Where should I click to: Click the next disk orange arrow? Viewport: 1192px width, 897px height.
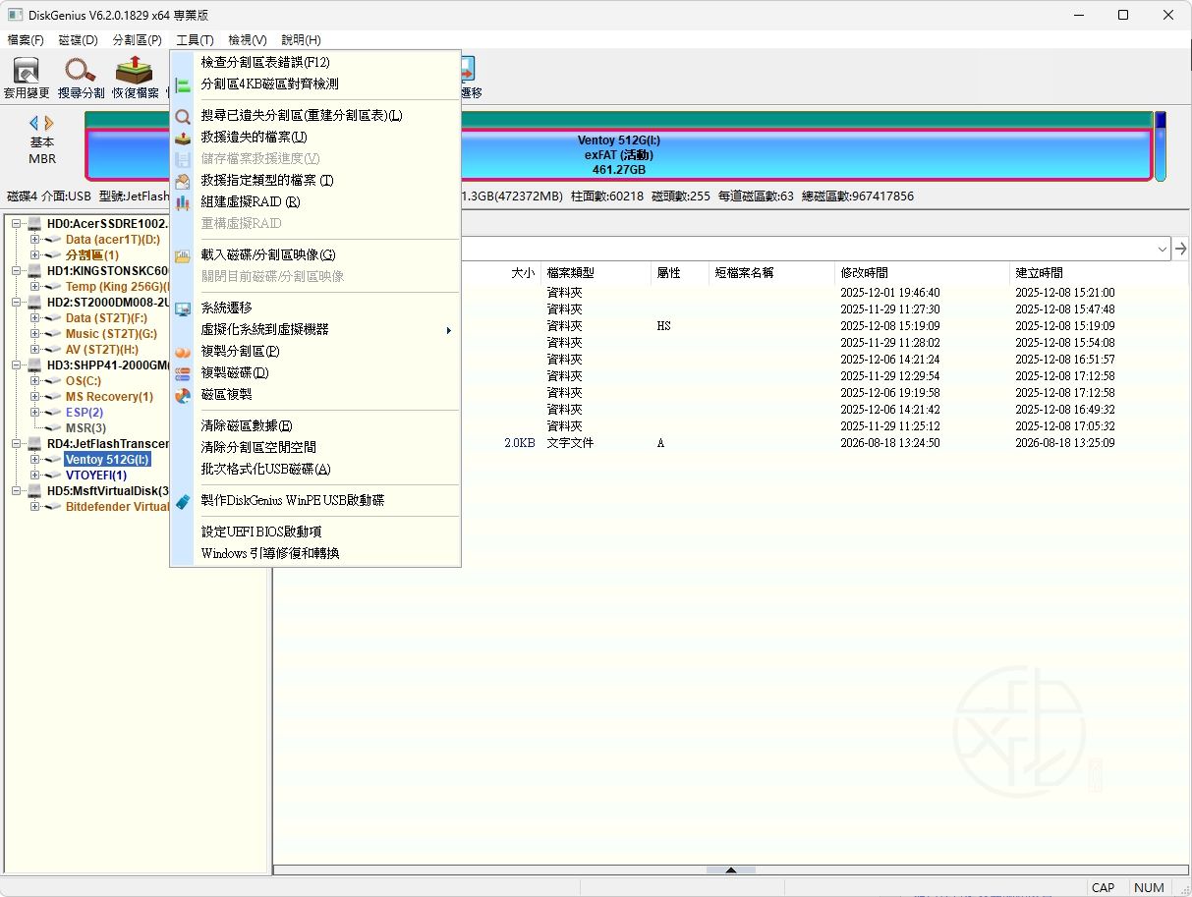49,123
